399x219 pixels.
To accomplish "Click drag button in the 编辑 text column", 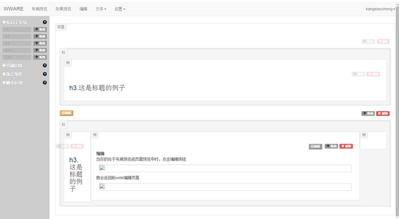I will 331,146.
